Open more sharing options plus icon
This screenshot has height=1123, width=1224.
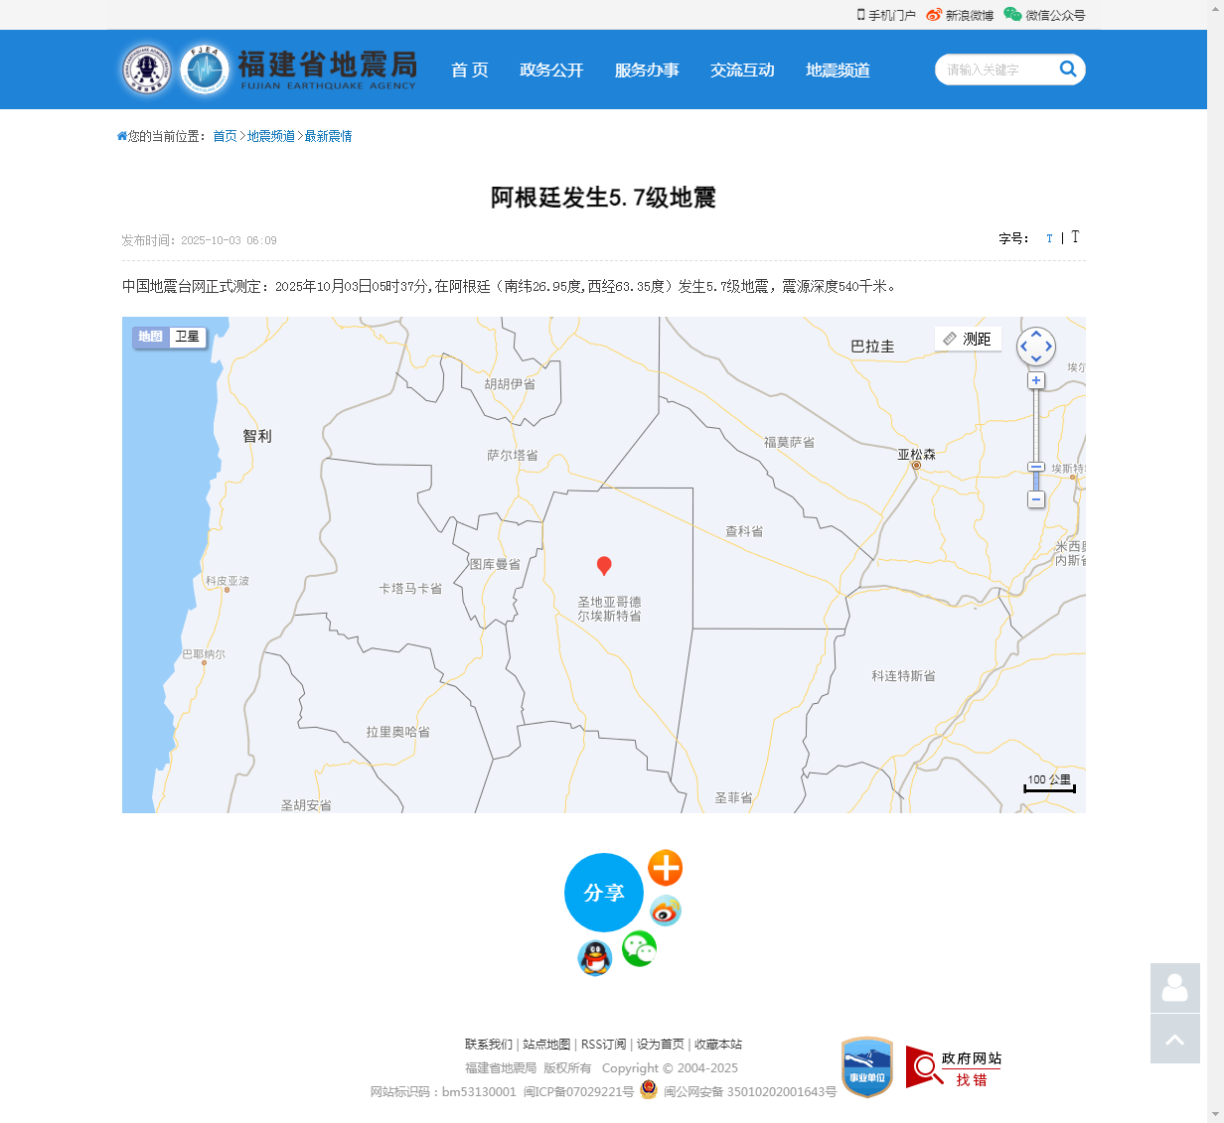(x=665, y=868)
